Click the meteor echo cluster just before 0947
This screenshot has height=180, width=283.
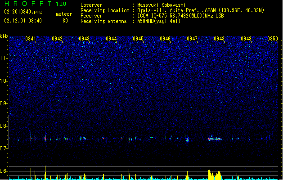pos(187,139)
